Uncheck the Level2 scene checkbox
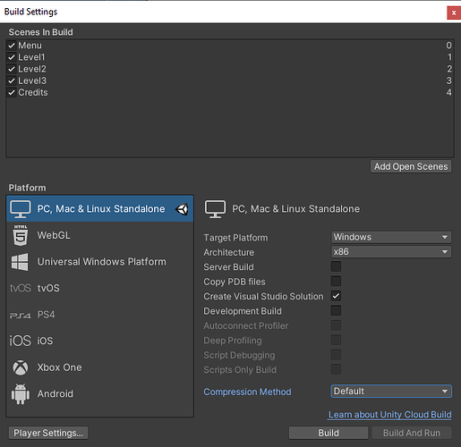 12,69
